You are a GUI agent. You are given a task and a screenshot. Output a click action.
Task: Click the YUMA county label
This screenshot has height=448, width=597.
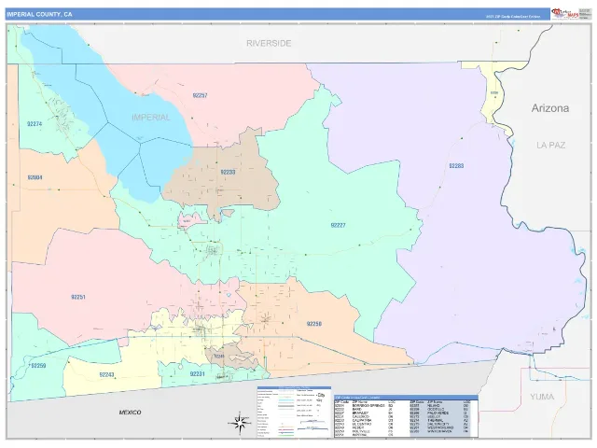(542, 397)
